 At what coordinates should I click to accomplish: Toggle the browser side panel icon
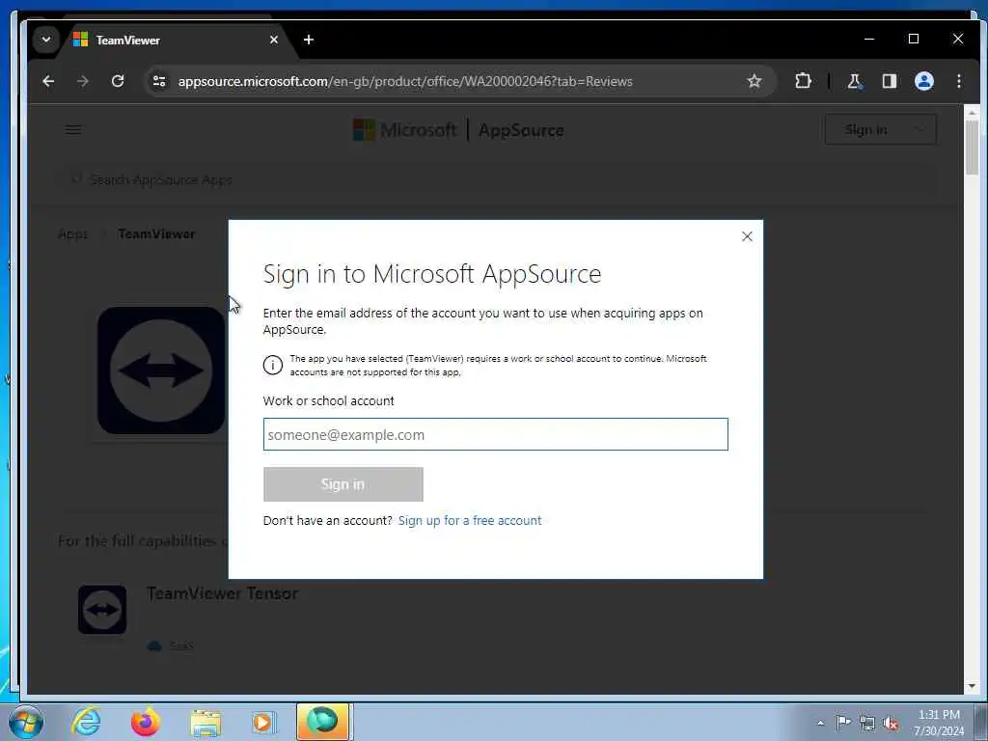(889, 81)
